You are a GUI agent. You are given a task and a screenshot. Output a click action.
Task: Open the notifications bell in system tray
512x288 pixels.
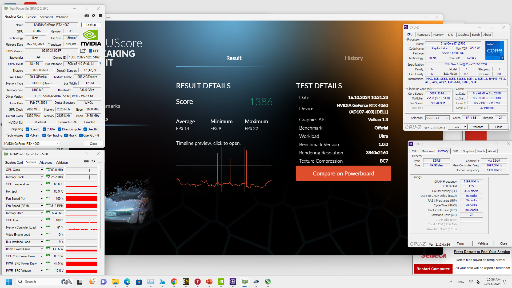tap(505, 282)
